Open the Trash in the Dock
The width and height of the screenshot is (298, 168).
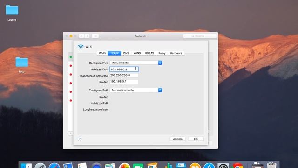(x=271, y=165)
